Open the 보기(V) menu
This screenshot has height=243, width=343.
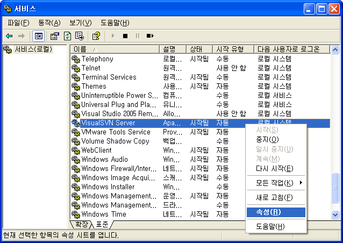(80, 23)
